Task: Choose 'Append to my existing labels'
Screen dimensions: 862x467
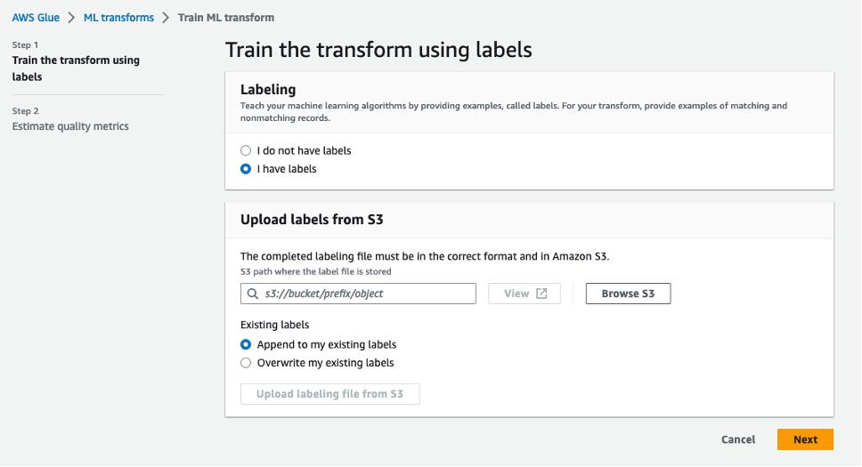Action: pos(247,344)
